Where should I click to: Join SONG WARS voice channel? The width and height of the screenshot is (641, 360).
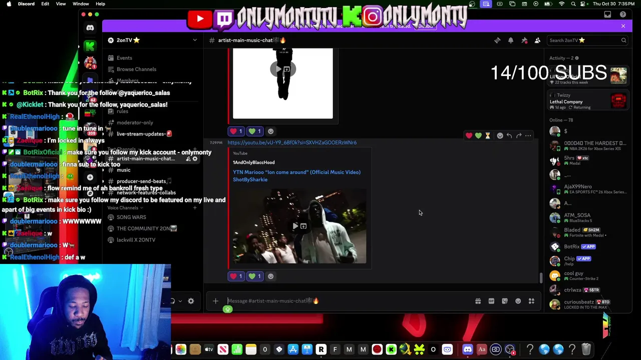pyautogui.click(x=131, y=217)
